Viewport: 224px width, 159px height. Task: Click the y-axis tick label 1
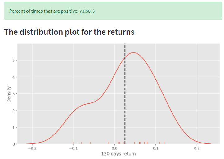coord(13,127)
